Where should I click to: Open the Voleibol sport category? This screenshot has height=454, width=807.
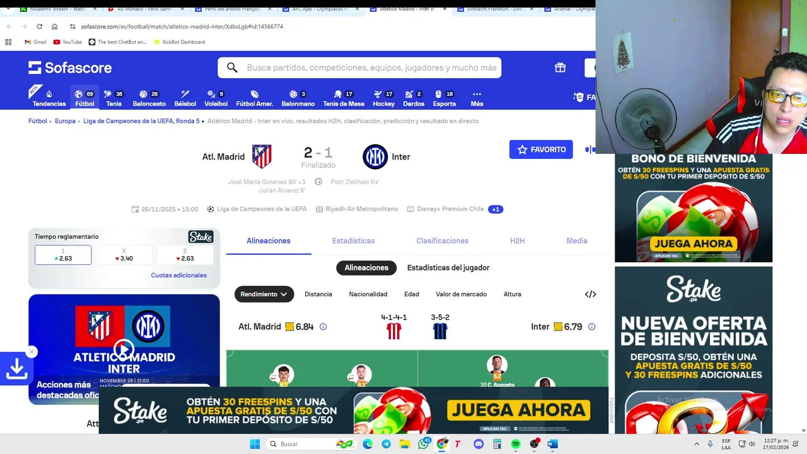(216, 98)
